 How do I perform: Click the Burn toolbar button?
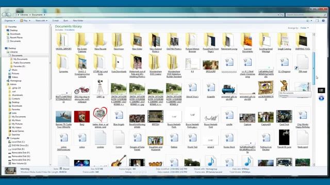tap(65, 21)
